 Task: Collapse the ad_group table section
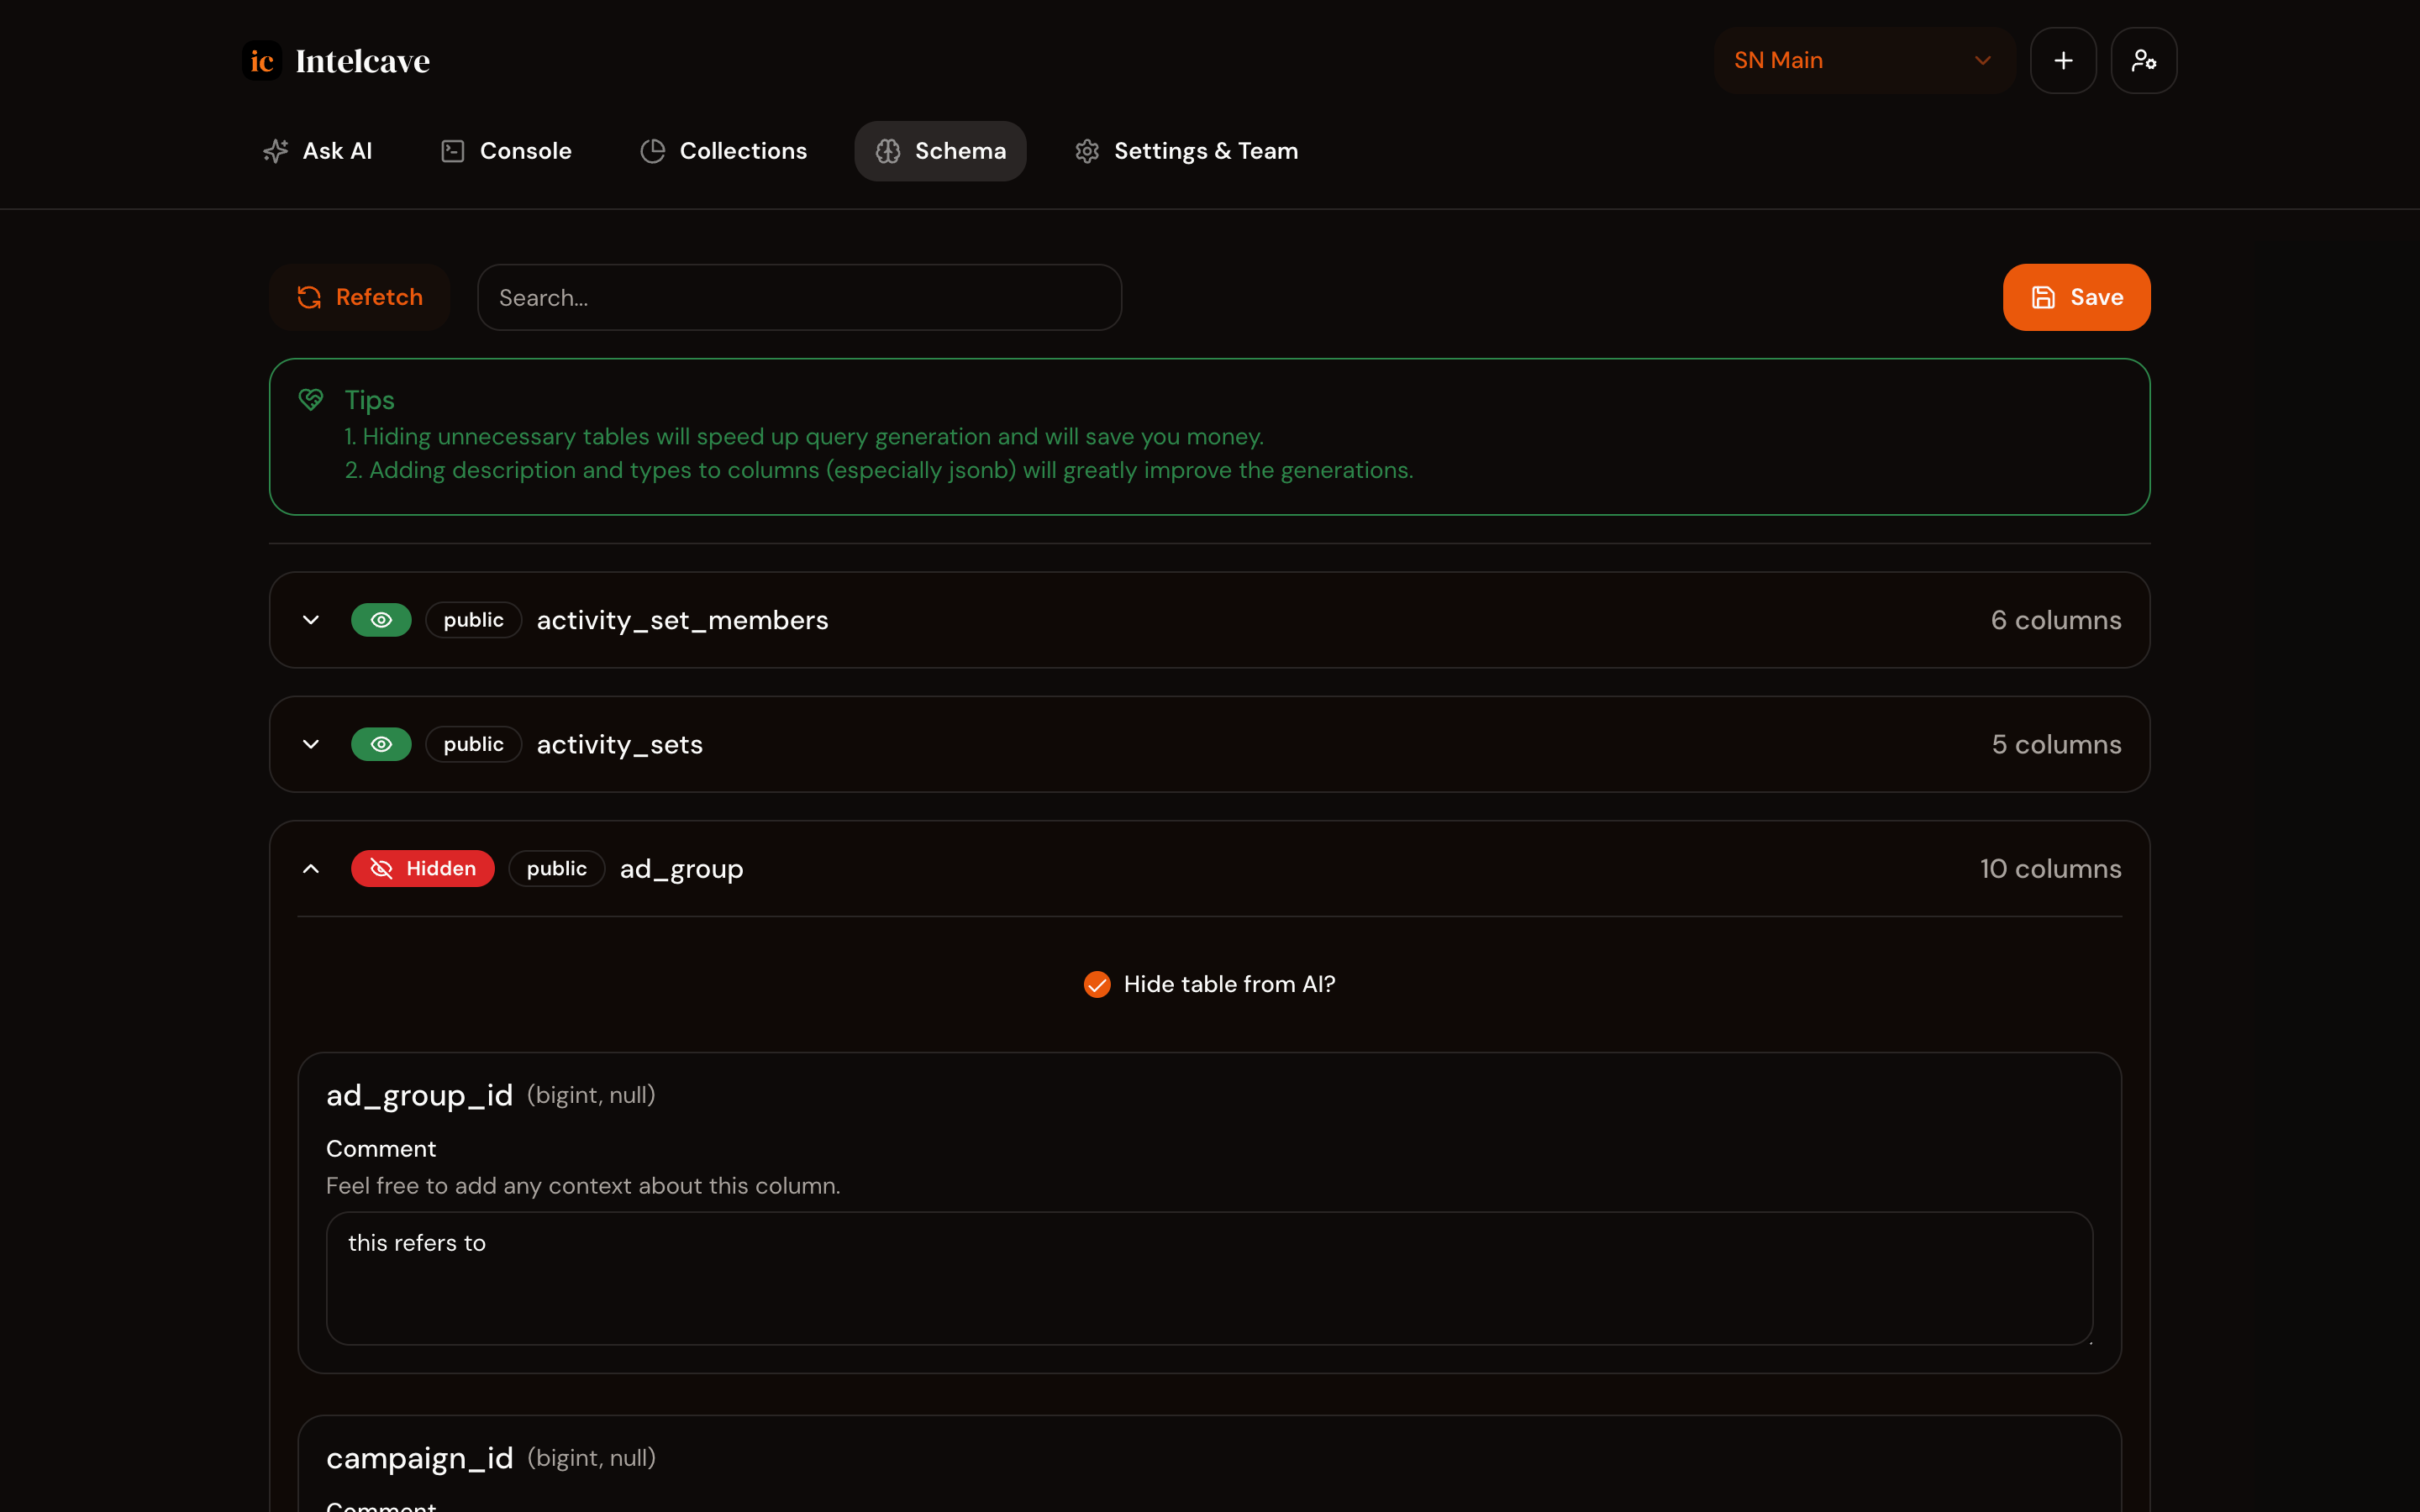(x=311, y=869)
